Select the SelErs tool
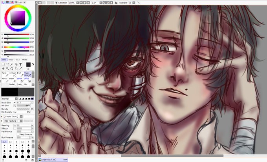Image resolution: width=267 pixels, height=162 pixels. pos(27,80)
